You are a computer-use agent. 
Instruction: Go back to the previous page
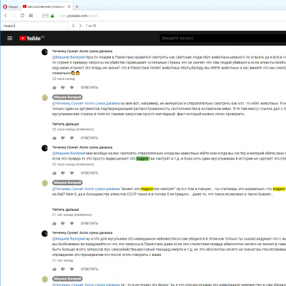[6, 16]
